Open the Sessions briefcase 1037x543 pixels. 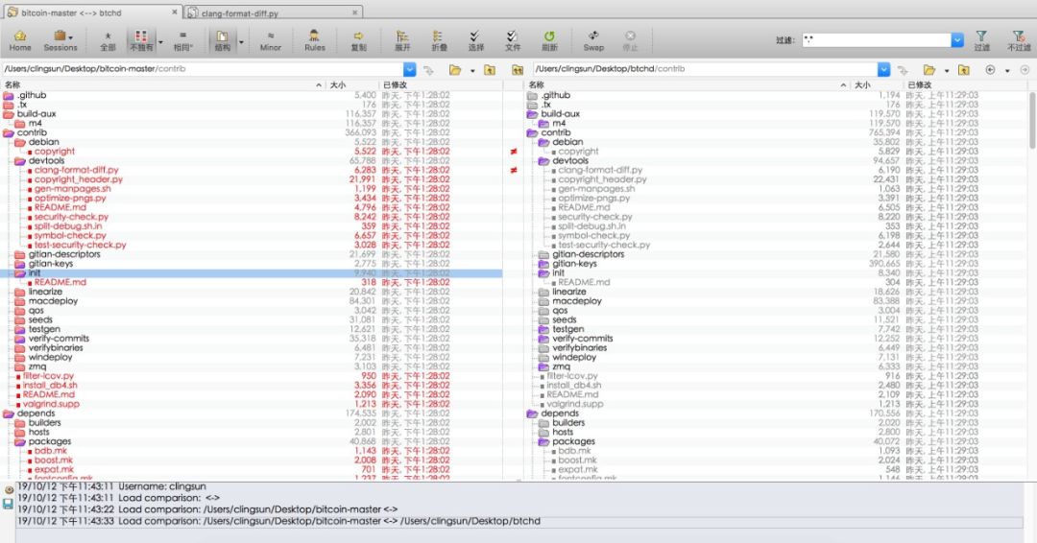pyautogui.click(x=60, y=40)
